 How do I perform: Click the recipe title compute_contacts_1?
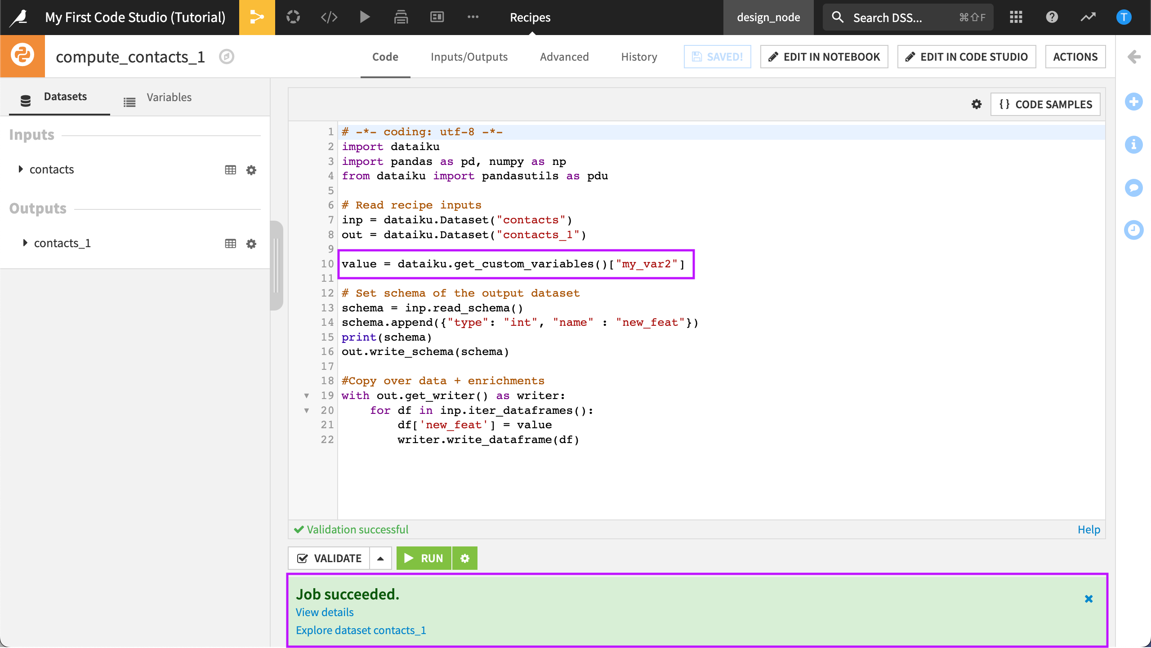[130, 57]
